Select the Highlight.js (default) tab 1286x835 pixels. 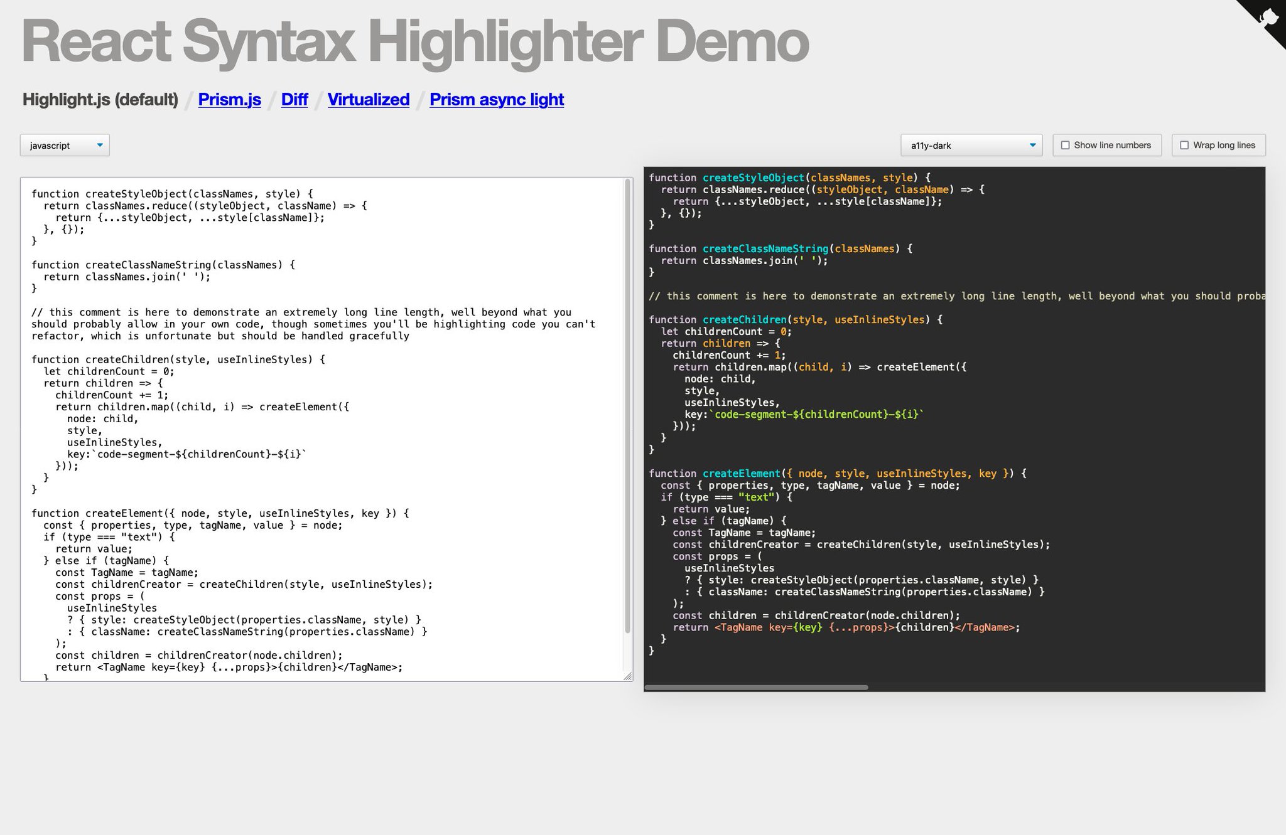(x=100, y=99)
